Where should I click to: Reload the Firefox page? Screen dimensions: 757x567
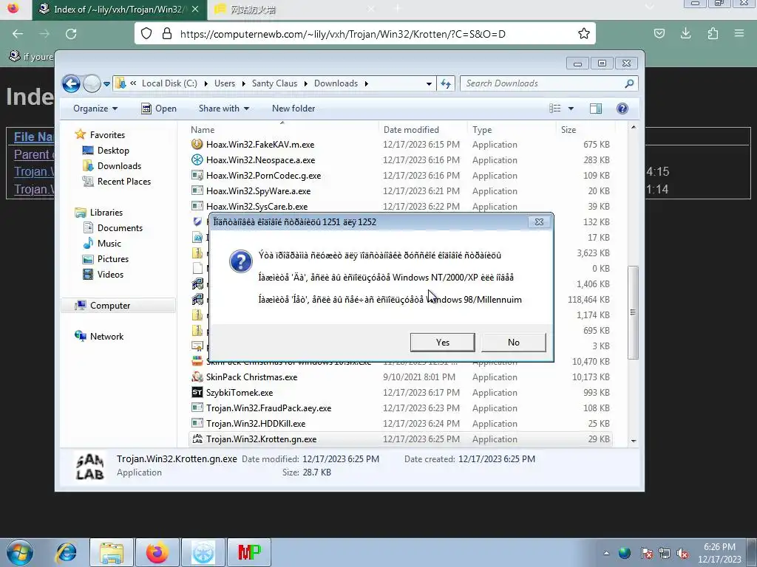pos(71,34)
